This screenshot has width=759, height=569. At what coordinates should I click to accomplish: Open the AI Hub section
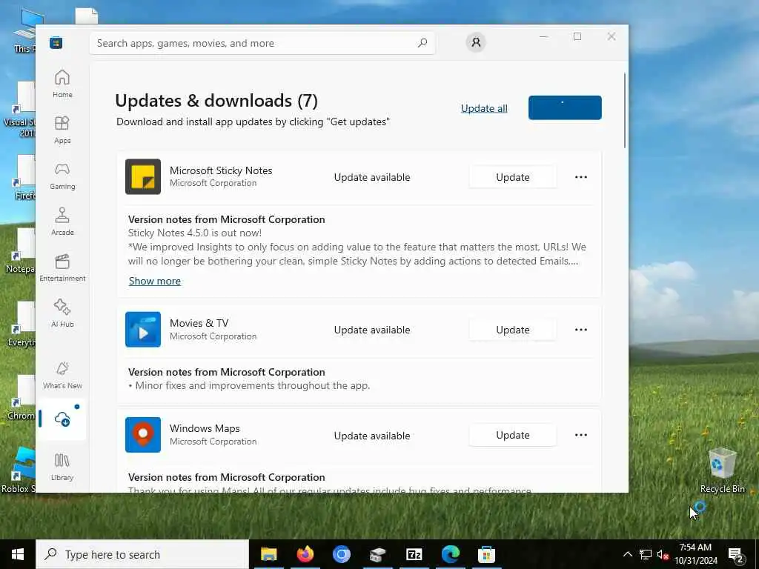pos(62,313)
